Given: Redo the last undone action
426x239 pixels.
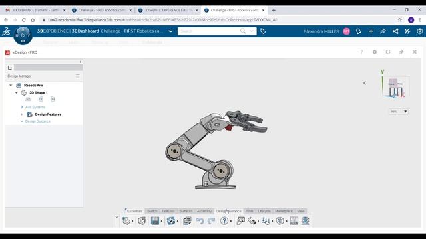Looking at the screenshot, I should tap(212, 221).
